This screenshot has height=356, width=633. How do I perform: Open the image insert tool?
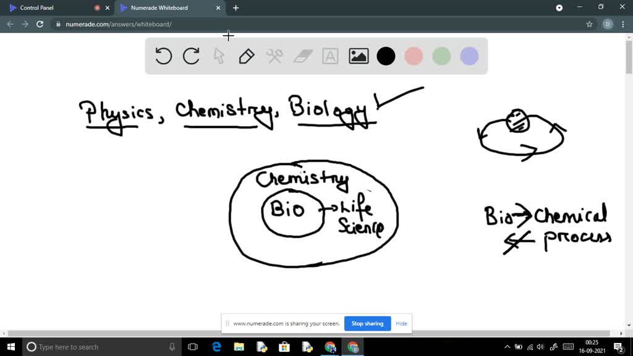[x=357, y=56]
